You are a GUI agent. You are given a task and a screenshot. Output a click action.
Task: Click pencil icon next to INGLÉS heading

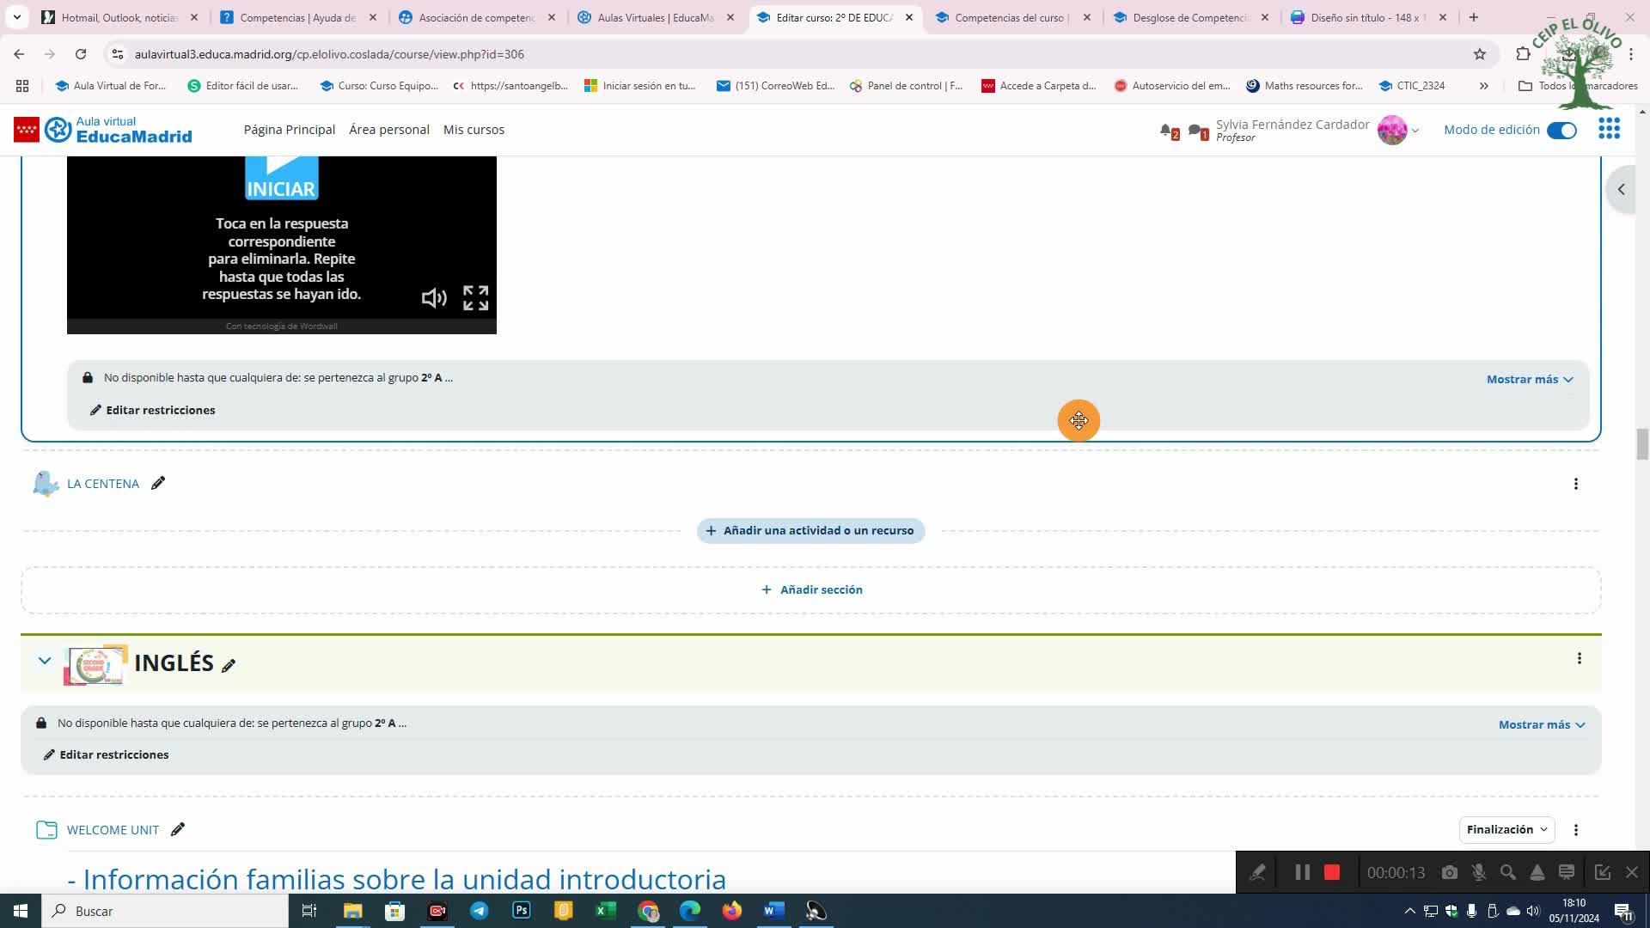[229, 665]
